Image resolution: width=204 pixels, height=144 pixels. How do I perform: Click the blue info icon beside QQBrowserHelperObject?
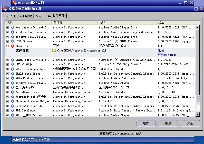[x=12, y=69]
